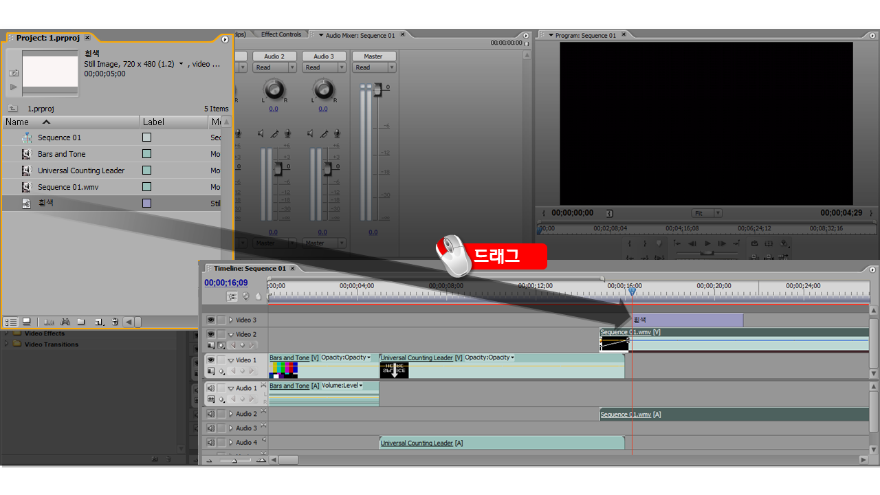The width and height of the screenshot is (880, 495).
Task: Mute Audio 4 track speaker toggle
Action: click(211, 443)
